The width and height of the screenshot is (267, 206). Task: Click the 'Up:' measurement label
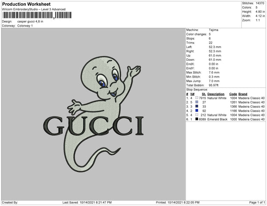tap(189, 55)
